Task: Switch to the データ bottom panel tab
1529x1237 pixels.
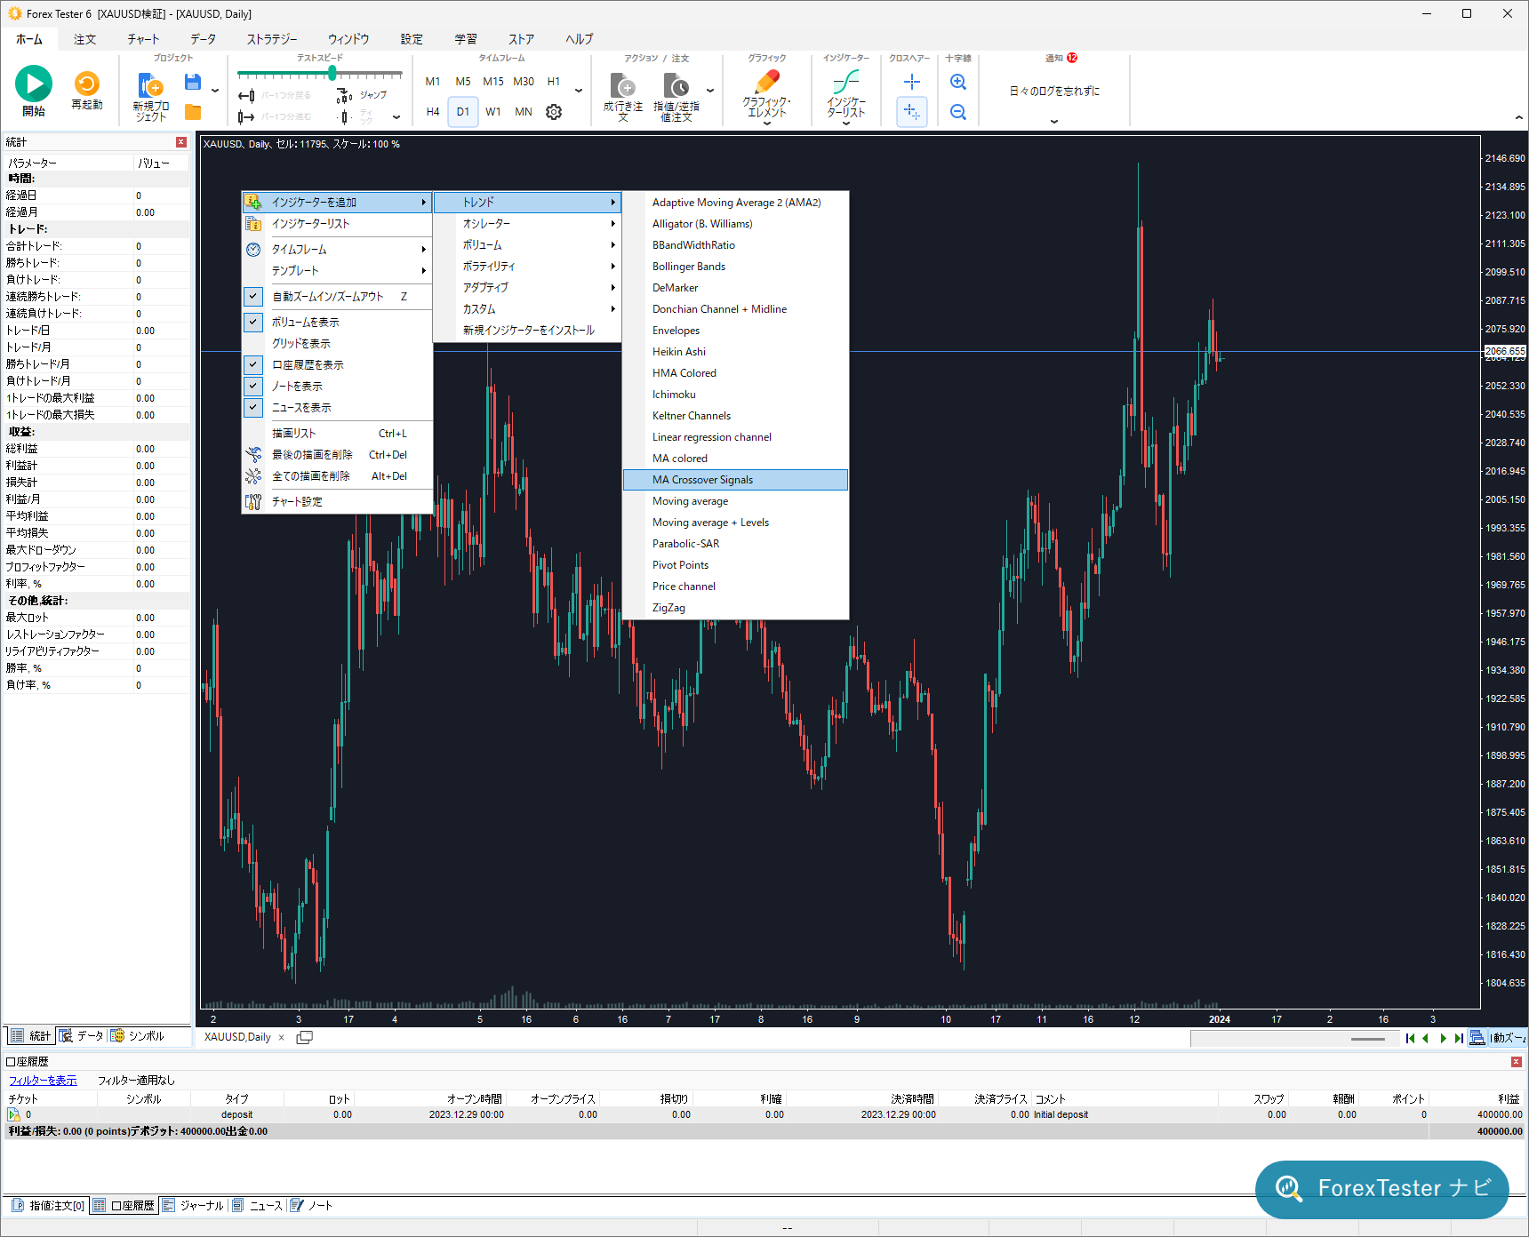Action: pos(82,1036)
